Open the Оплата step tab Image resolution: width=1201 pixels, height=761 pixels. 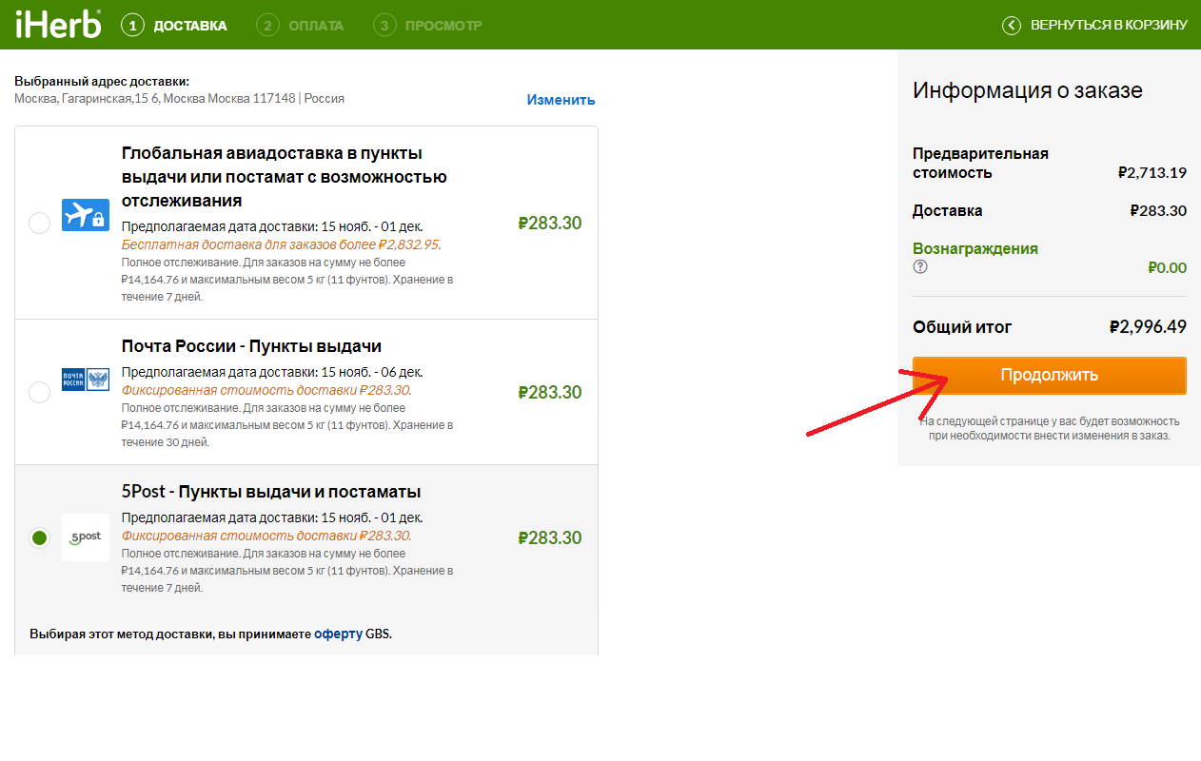(x=316, y=26)
